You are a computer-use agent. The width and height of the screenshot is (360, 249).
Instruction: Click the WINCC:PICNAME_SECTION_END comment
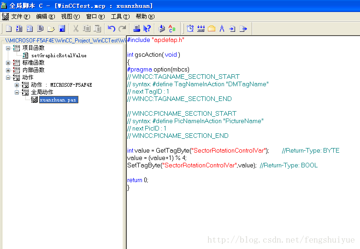pyautogui.click(x=178, y=136)
